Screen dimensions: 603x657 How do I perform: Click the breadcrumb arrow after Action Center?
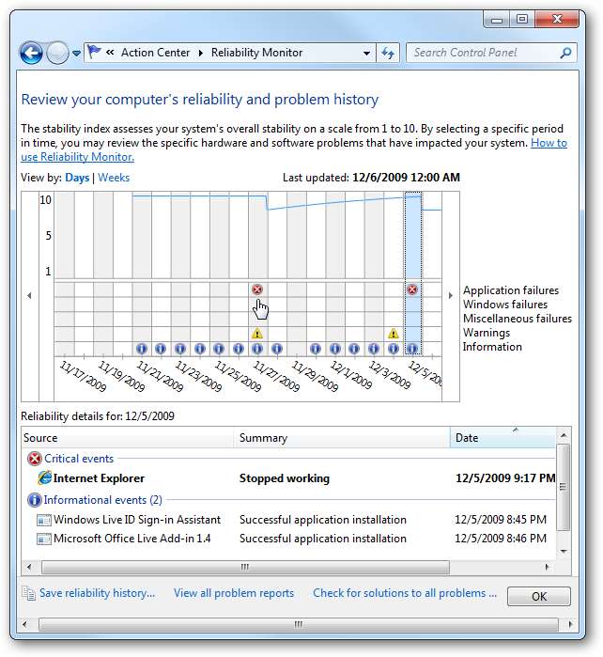201,54
